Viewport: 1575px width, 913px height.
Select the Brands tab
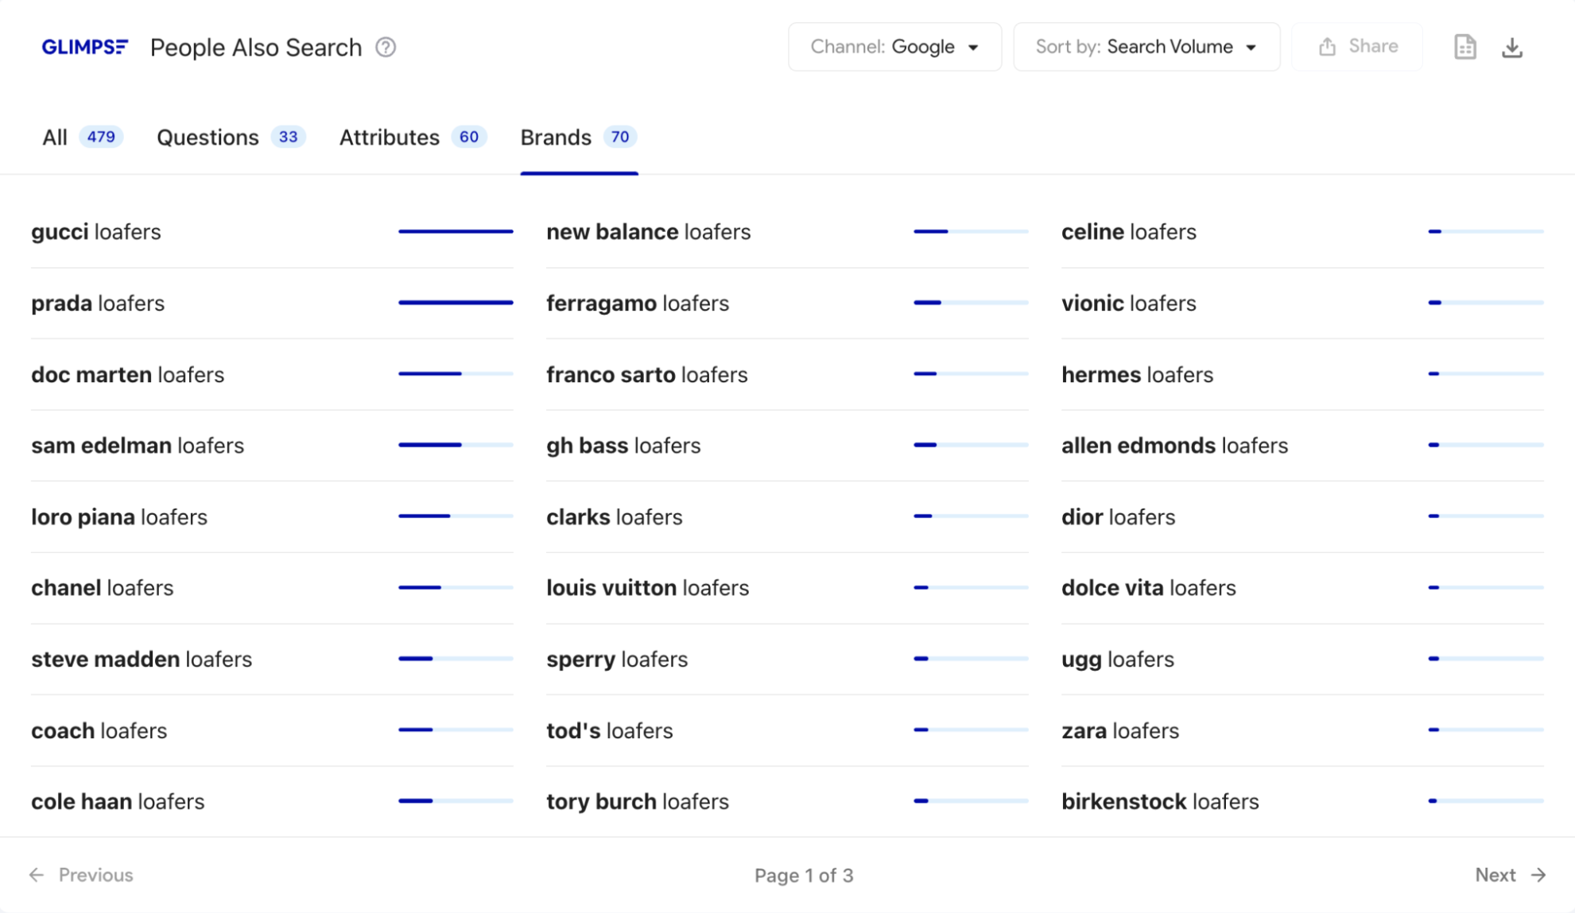click(x=579, y=137)
